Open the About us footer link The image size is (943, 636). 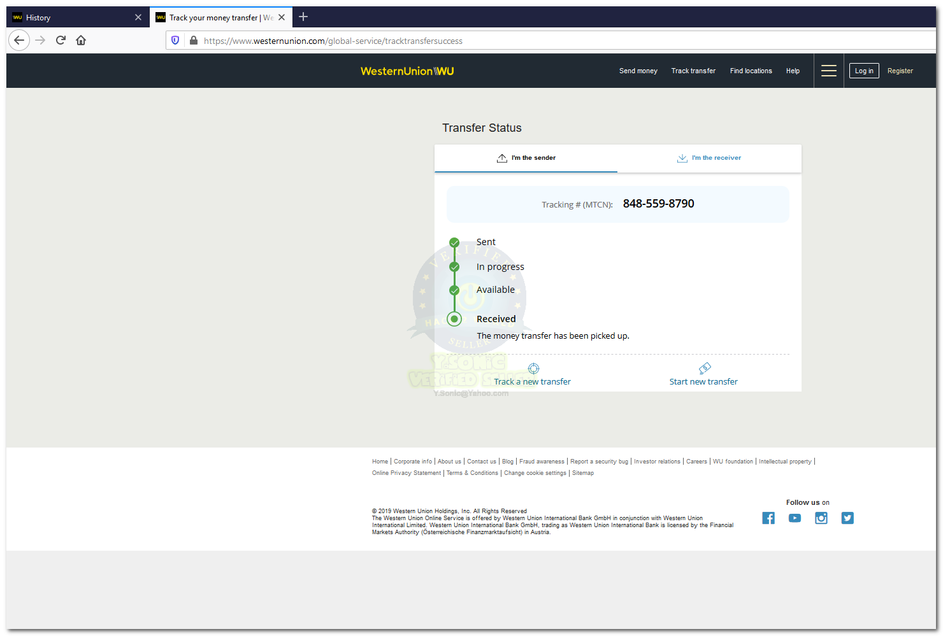coord(449,462)
